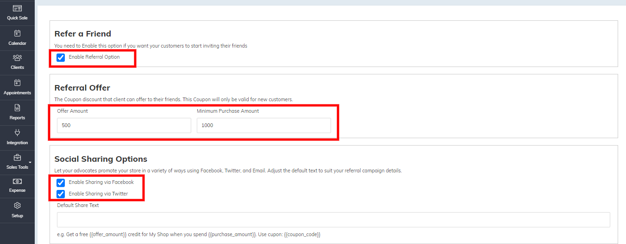Image resolution: width=626 pixels, height=244 pixels.
Task: Click the 'The Coupon discount that client' description
Action: tap(173, 99)
